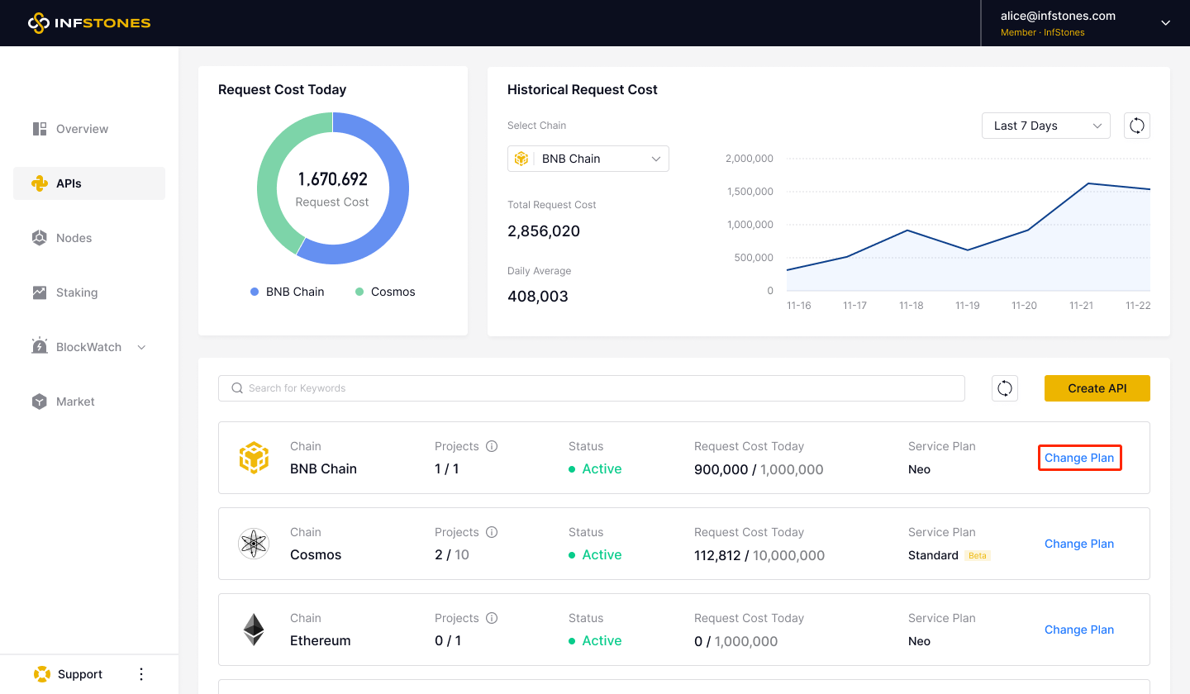Click the alice@infstones.com account email
Image resolution: width=1190 pixels, height=694 pixels.
[x=1058, y=16]
